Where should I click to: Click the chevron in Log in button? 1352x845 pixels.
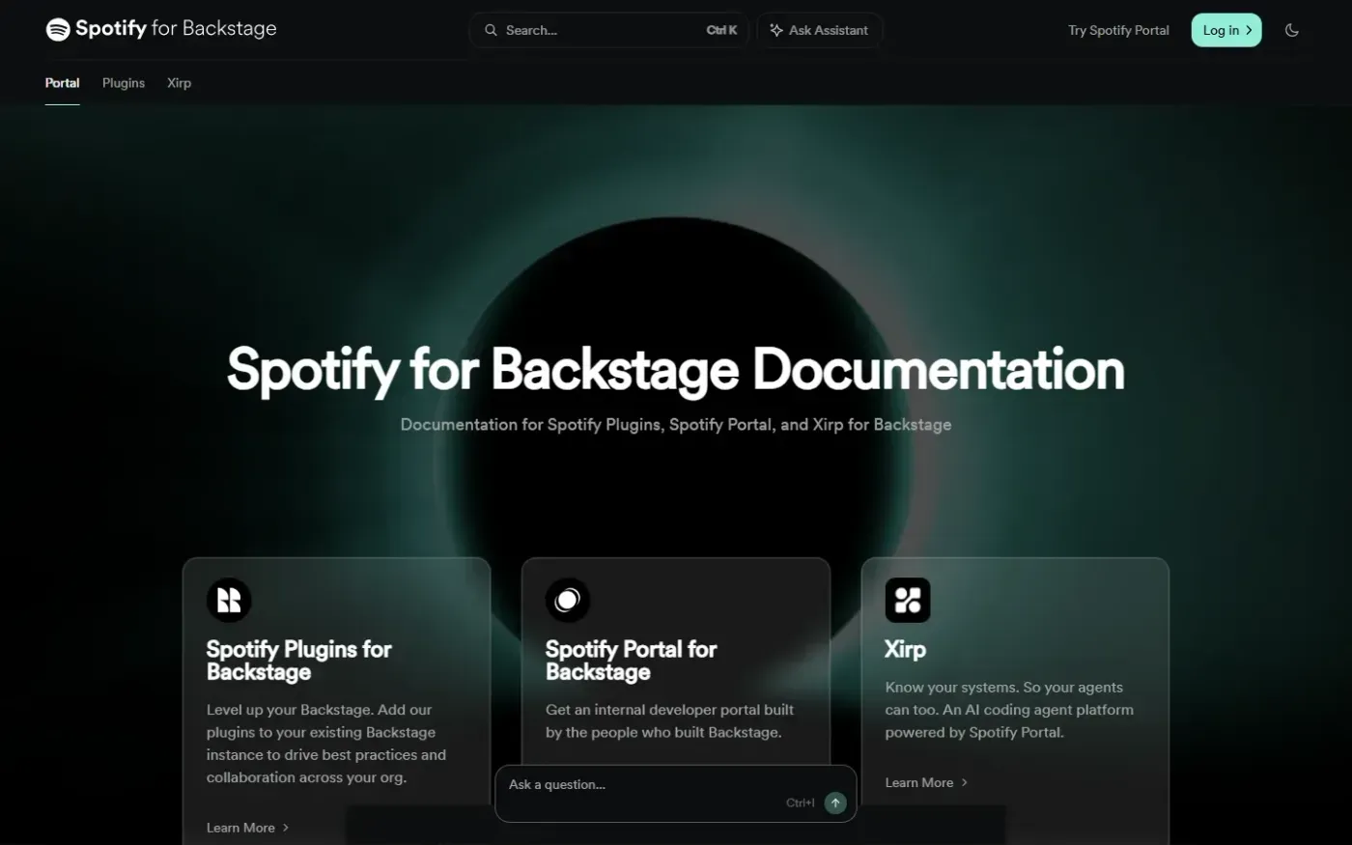click(x=1249, y=30)
